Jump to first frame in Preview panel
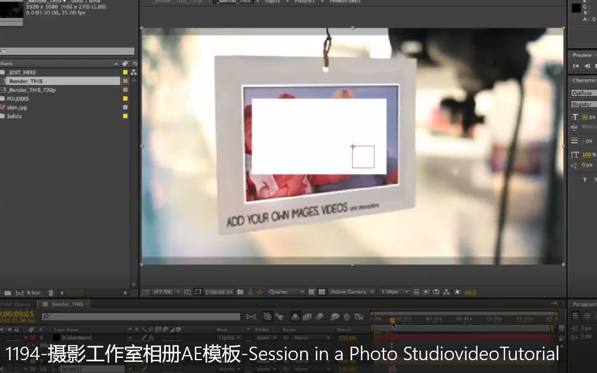 pos(576,66)
